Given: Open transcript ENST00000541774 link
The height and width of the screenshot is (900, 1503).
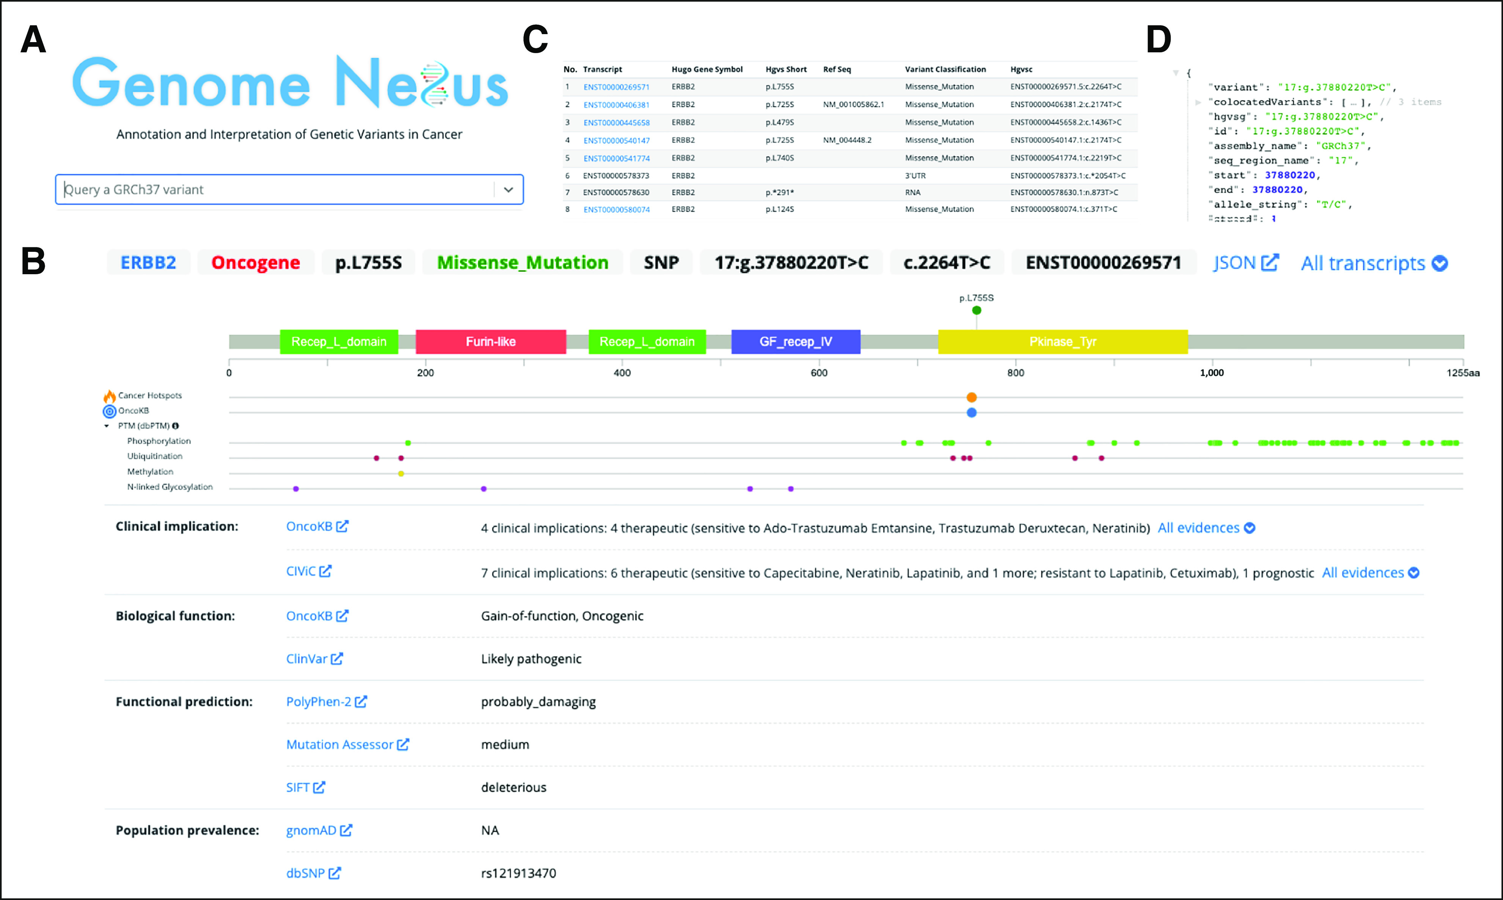Looking at the screenshot, I should pyautogui.click(x=616, y=158).
